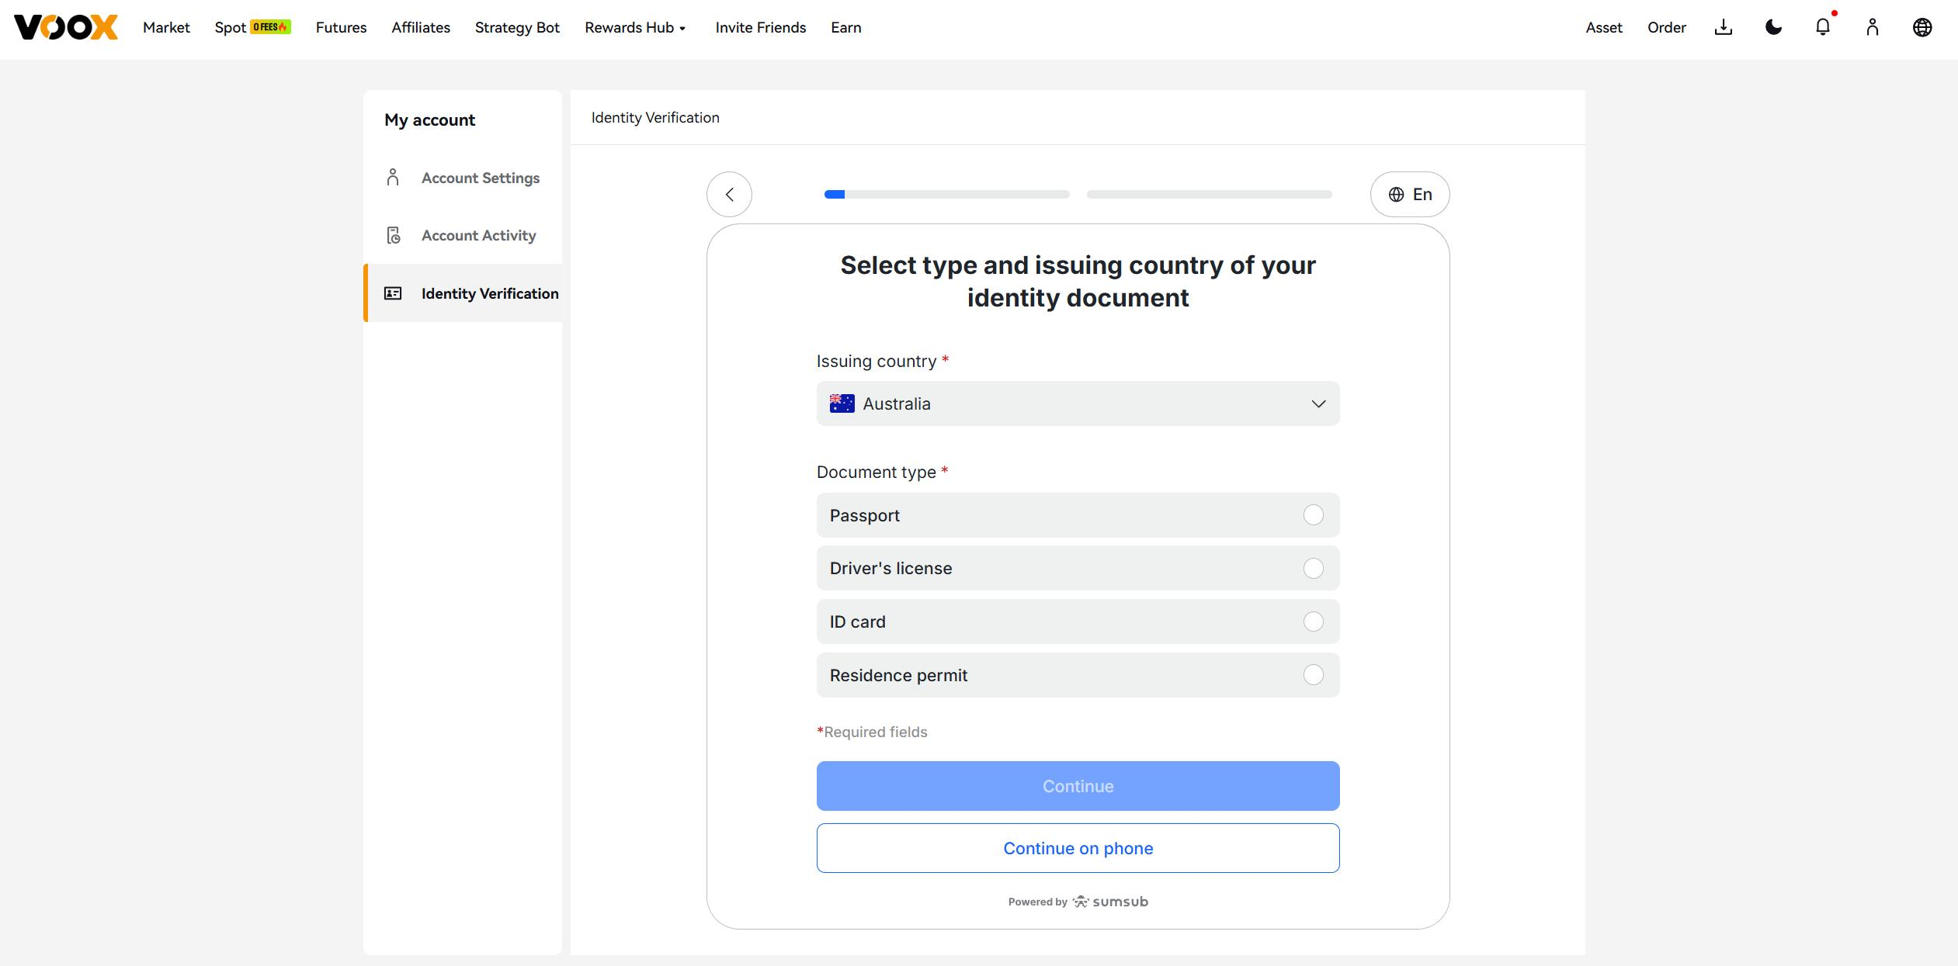Select Passport document type

[1078, 515]
